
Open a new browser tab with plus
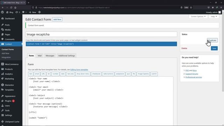click(29, 2)
